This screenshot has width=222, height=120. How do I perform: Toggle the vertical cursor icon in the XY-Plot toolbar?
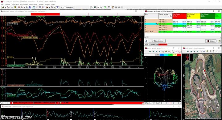click(179, 52)
